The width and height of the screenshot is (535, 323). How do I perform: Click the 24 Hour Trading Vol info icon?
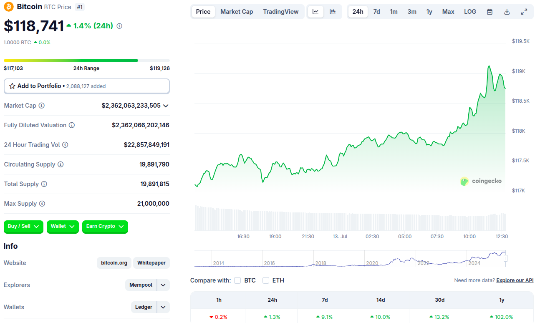[65, 145]
